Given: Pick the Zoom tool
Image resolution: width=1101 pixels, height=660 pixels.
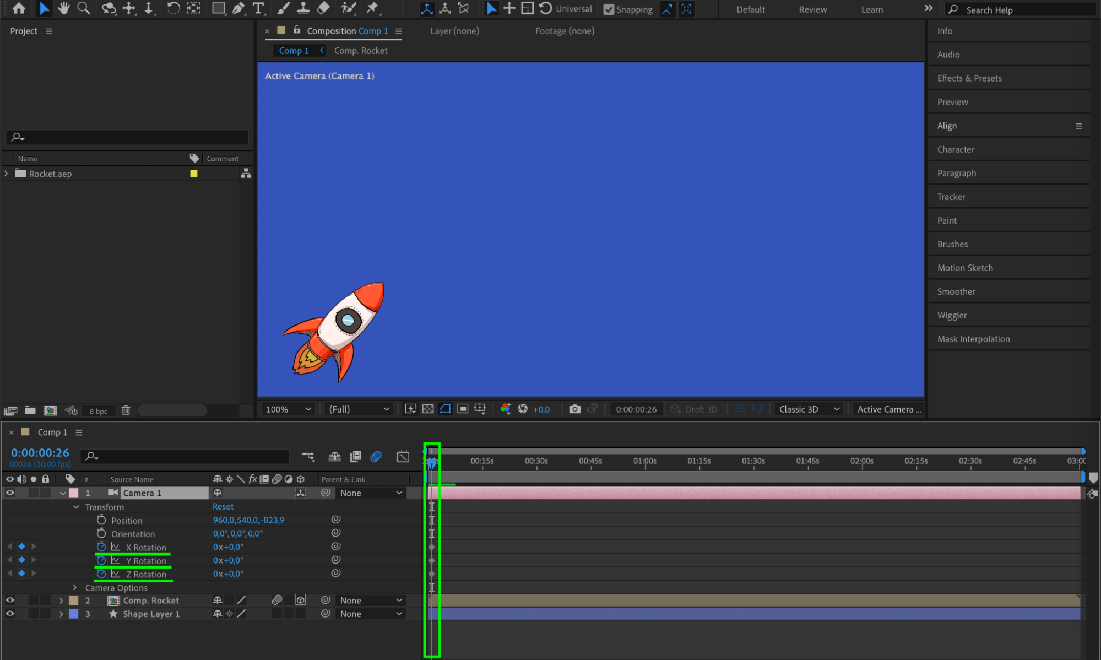Looking at the screenshot, I should click(84, 8).
